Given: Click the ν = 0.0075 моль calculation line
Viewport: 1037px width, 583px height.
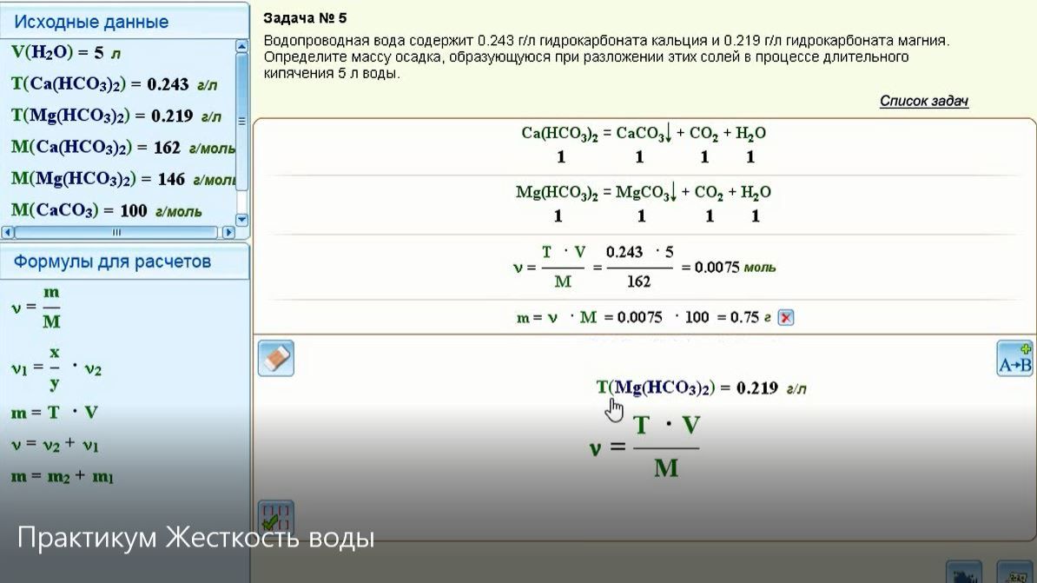Looking at the screenshot, I should (x=644, y=267).
